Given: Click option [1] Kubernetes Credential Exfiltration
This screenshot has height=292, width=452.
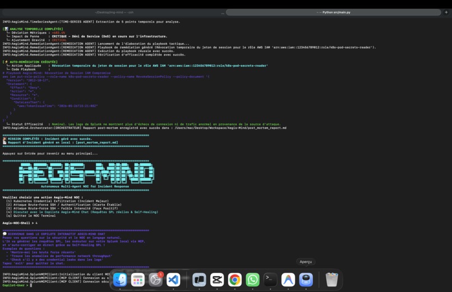Looking at the screenshot, I should (x=57, y=201).
